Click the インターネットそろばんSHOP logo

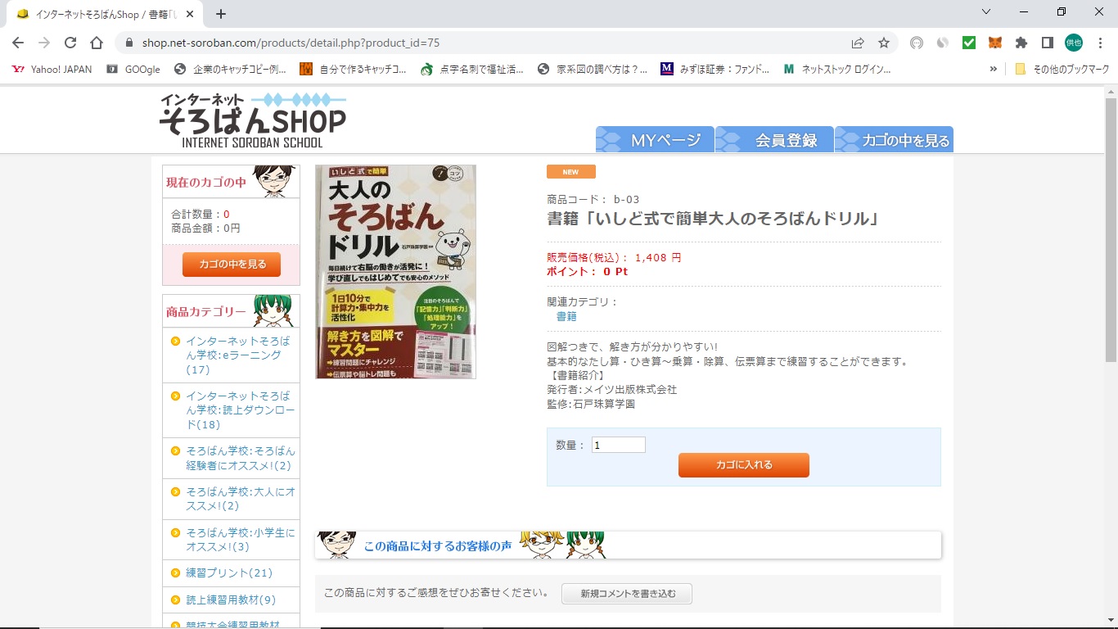253,120
